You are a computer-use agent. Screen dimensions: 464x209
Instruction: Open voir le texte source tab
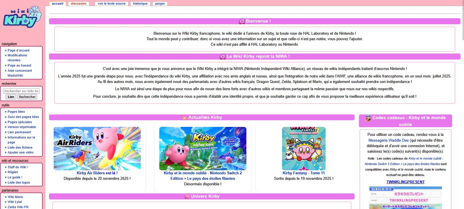point(112,3)
